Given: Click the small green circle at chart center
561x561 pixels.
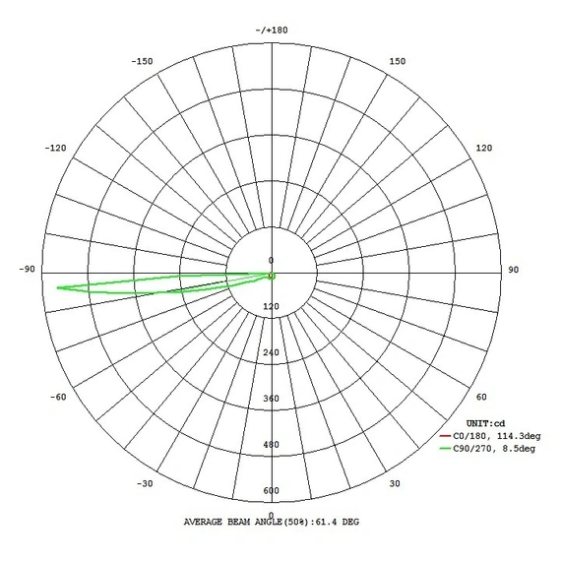Looking at the screenshot, I should [272, 276].
